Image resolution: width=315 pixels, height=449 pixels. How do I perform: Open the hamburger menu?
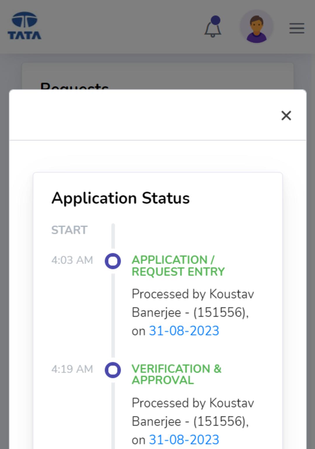pos(297,28)
